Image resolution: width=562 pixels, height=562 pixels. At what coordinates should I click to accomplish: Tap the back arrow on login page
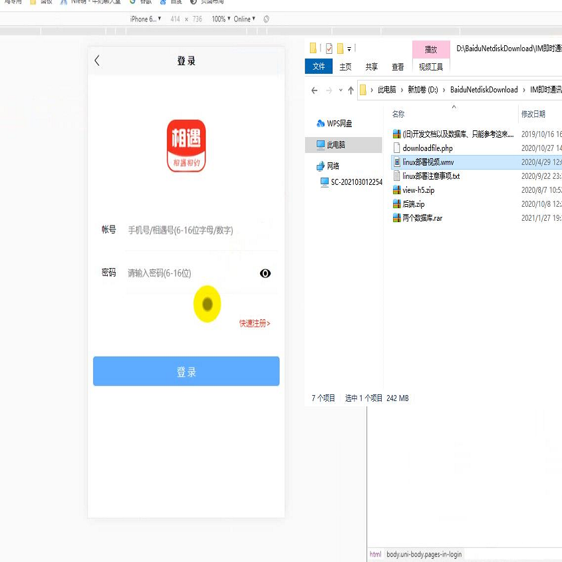coord(97,61)
